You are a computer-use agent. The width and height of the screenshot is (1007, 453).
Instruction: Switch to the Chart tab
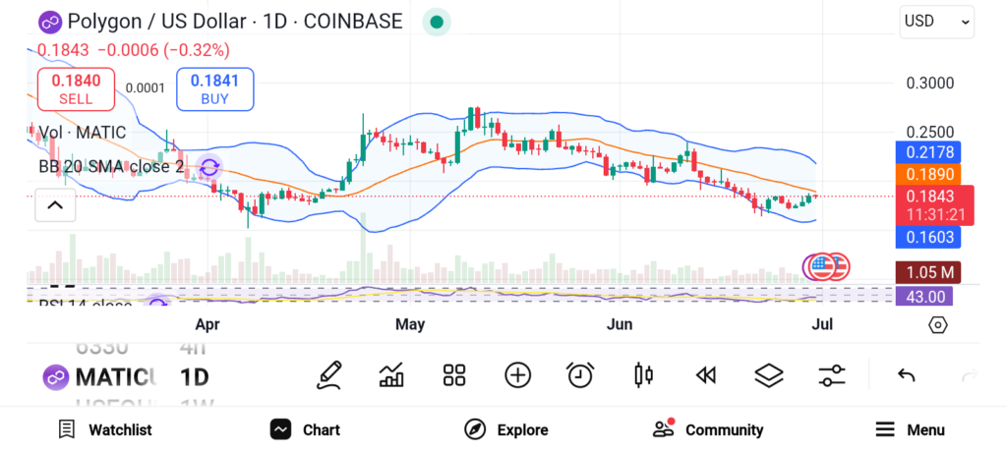[x=305, y=429]
